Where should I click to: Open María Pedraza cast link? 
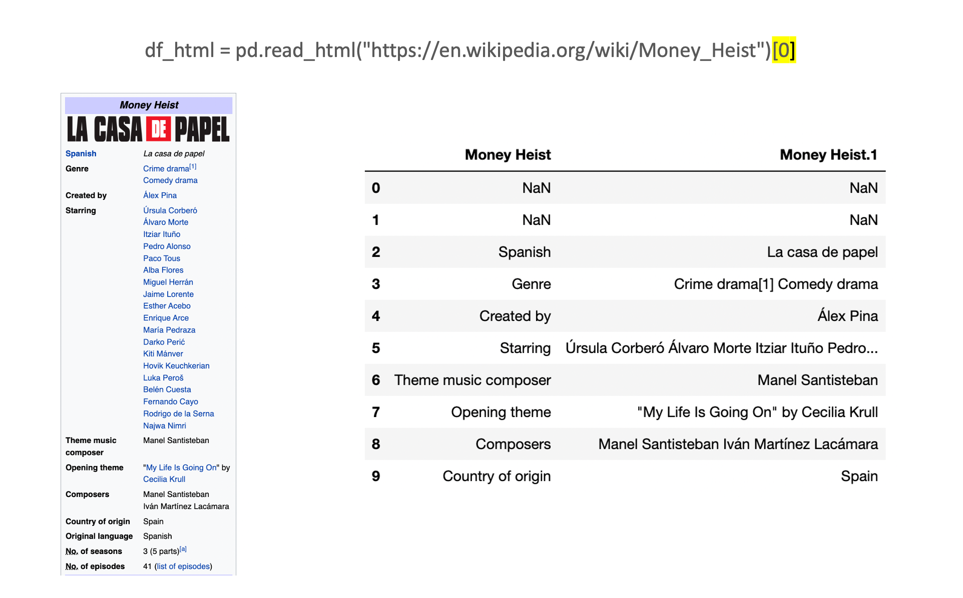169,330
